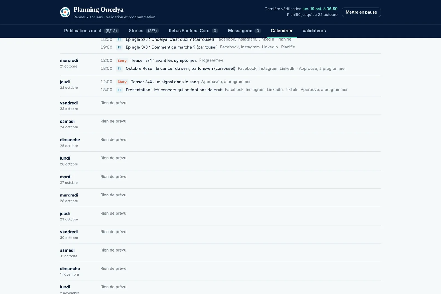Open the Validateurs tab

click(x=314, y=31)
